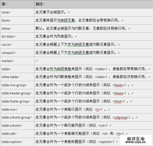Click the empty description cell beside marker

click(x=94, y=61)
